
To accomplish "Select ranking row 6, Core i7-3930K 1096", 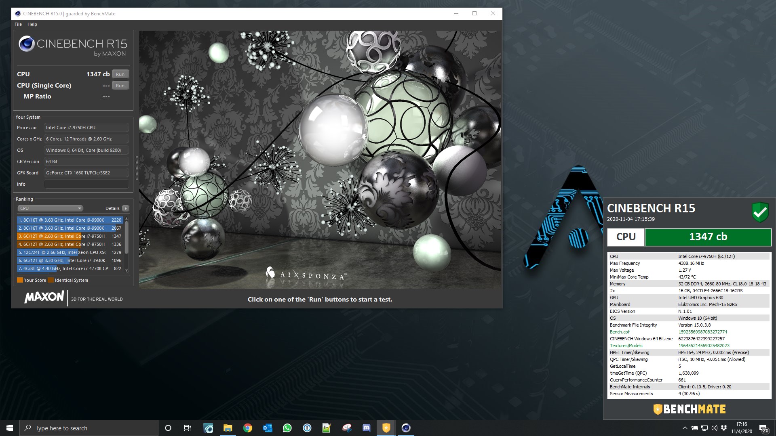I will pos(70,260).
